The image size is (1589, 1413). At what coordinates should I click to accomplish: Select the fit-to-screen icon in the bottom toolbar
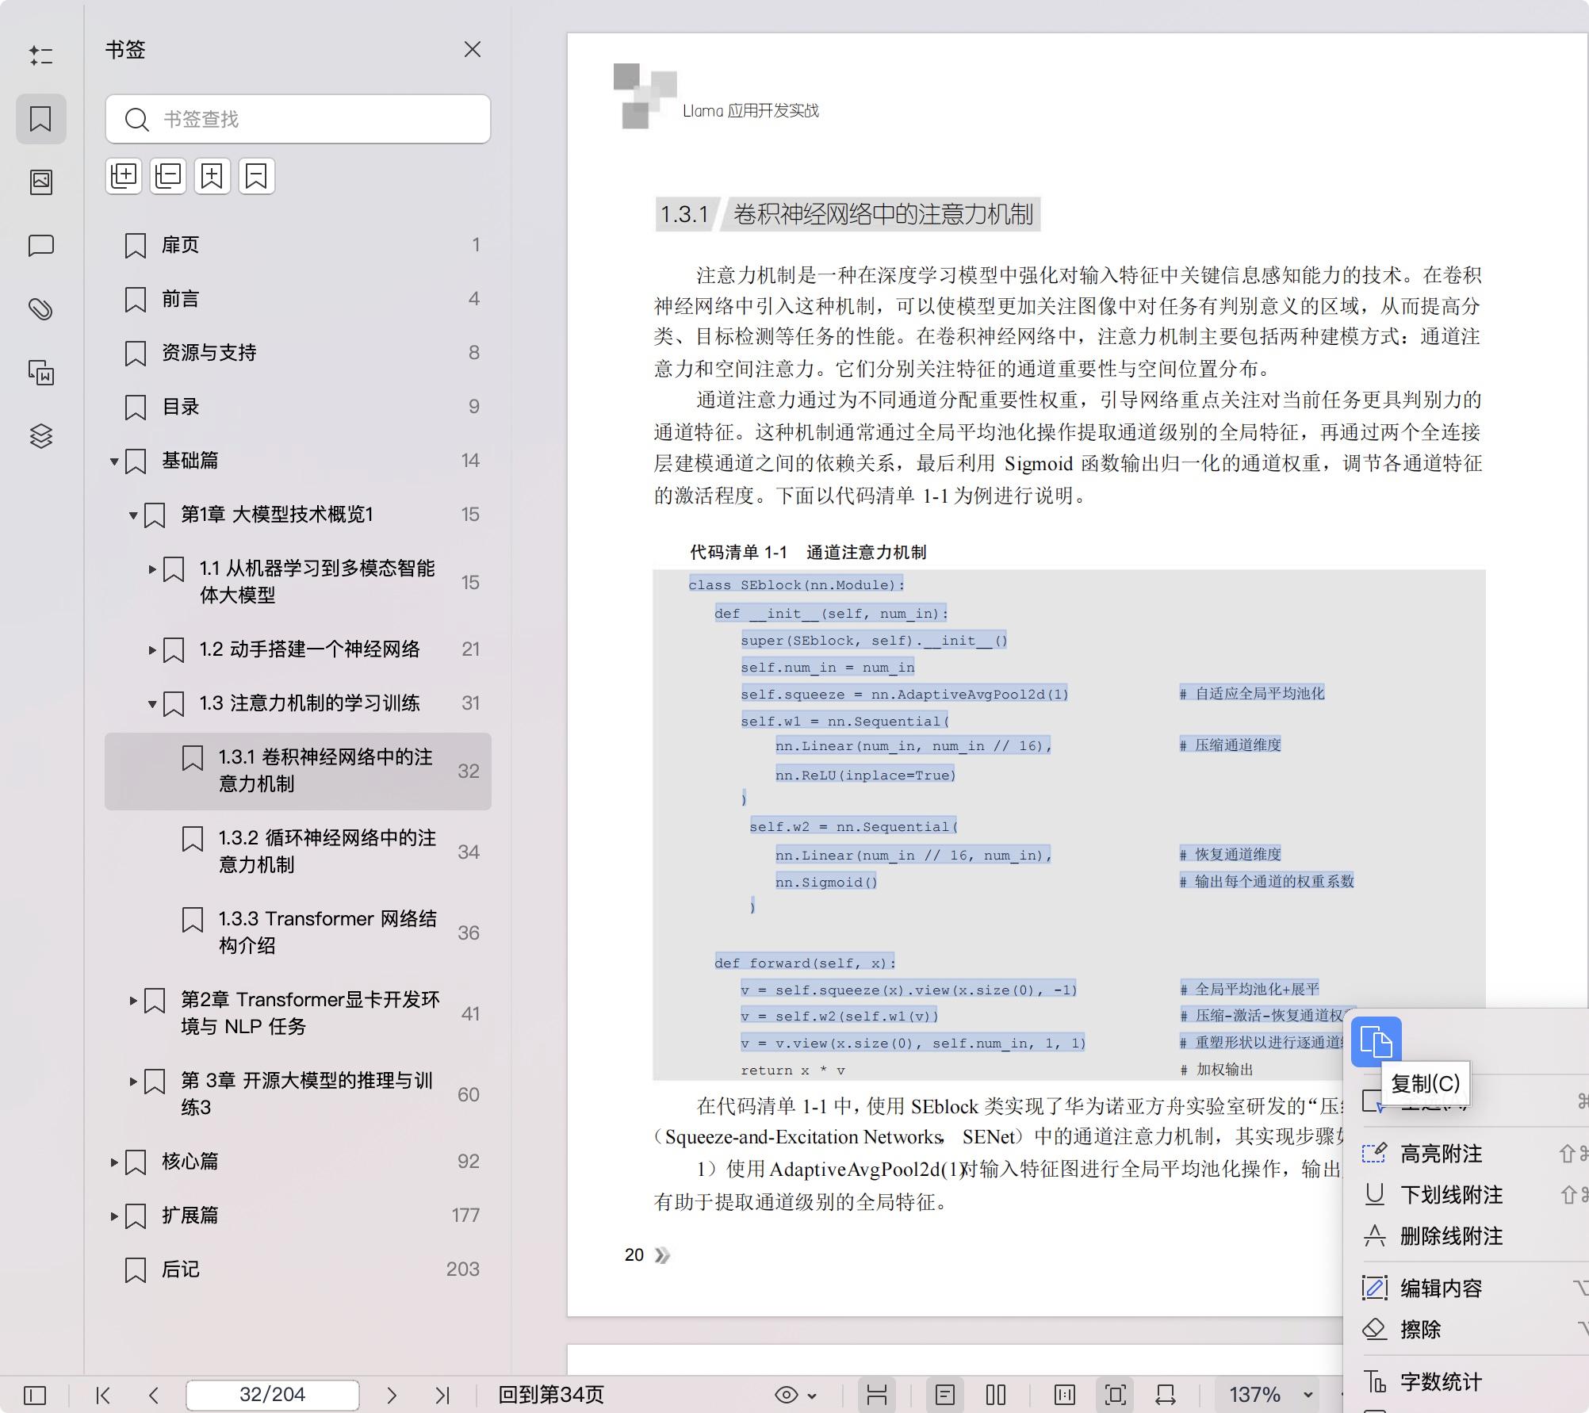[1116, 1394]
